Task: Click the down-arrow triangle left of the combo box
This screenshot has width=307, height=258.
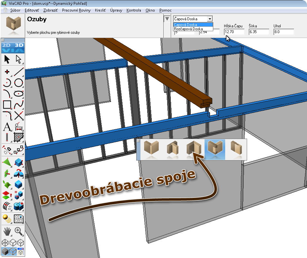Action: (x=167, y=19)
